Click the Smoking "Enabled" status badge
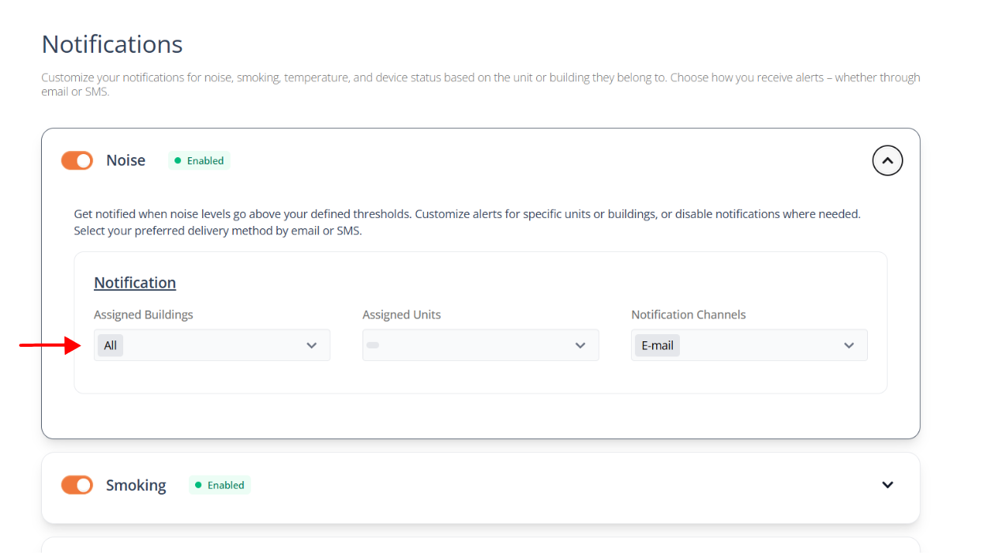The image size is (995, 553). (x=220, y=485)
